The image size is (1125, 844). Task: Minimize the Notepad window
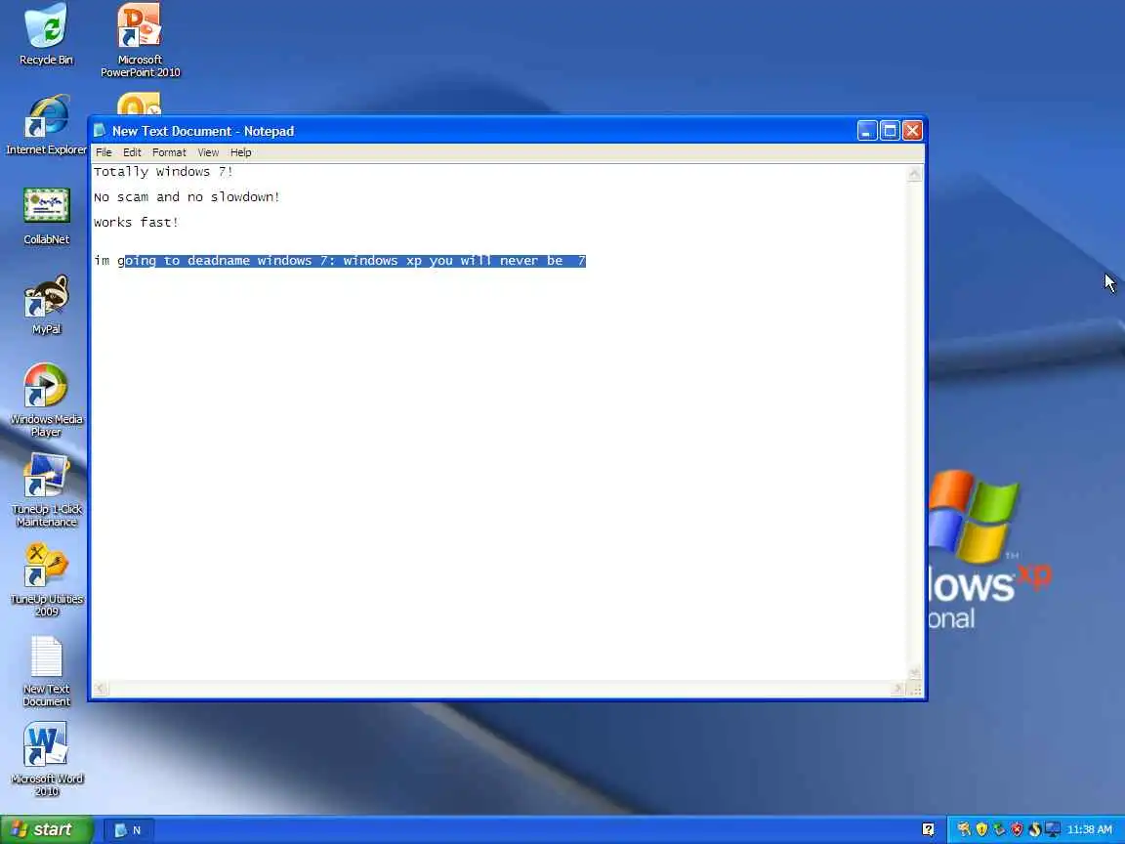(867, 131)
